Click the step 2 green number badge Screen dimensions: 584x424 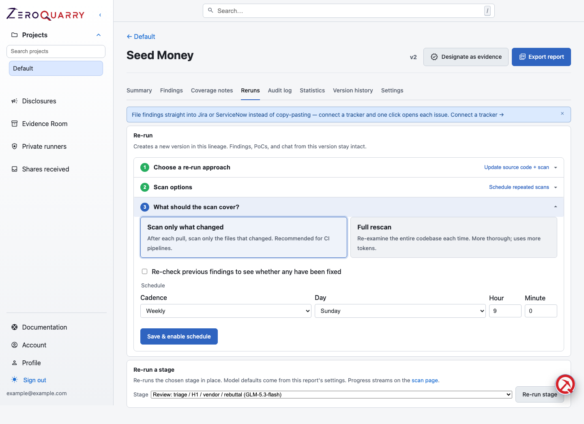coord(145,187)
